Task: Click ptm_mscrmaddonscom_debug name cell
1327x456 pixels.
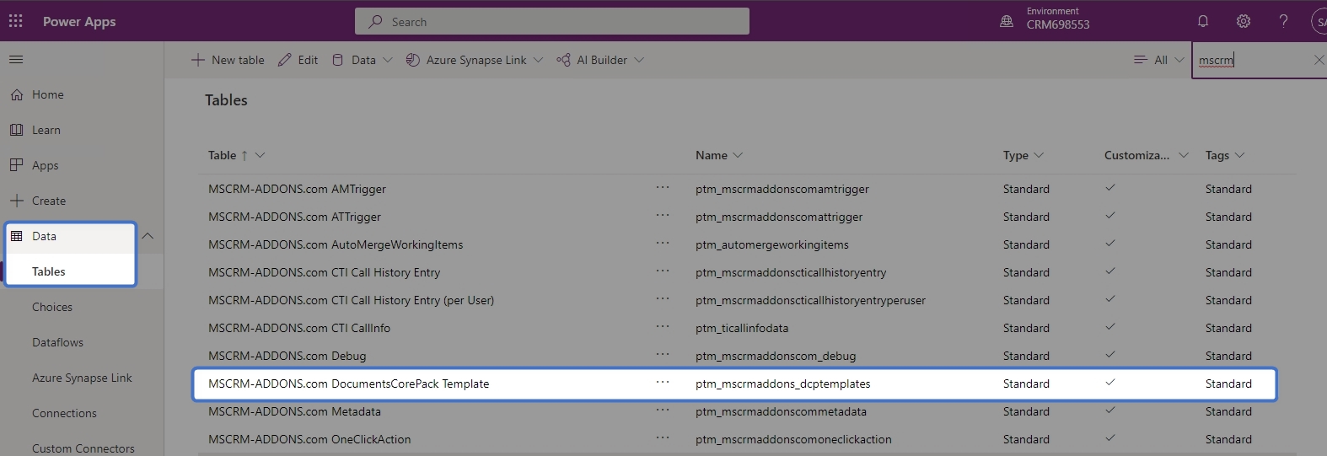Action: pos(776,356)
